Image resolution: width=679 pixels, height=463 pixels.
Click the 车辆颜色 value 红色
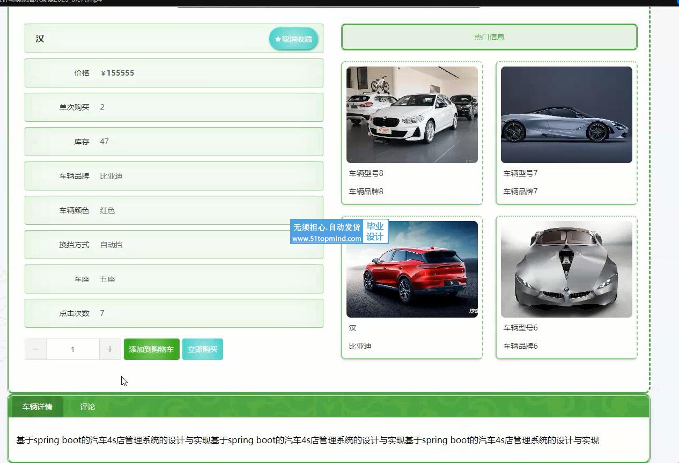(x=107, y=210)
